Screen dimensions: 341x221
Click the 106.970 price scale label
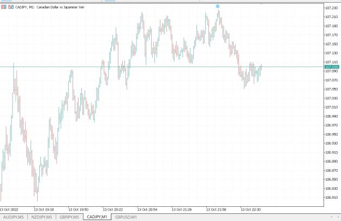[x=331, y=125]
